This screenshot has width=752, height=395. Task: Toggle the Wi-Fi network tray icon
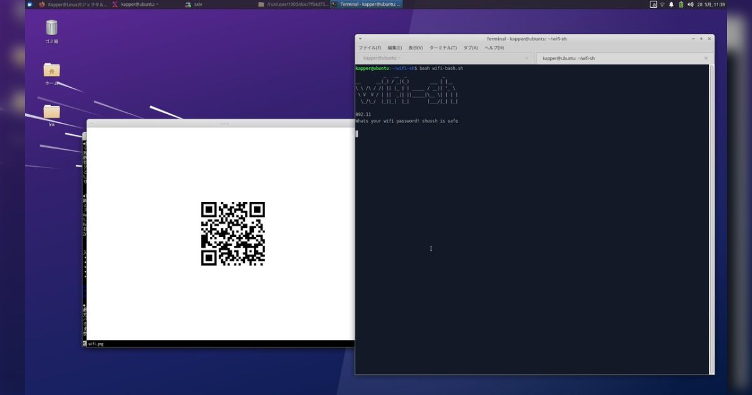(x=662, y=4)
